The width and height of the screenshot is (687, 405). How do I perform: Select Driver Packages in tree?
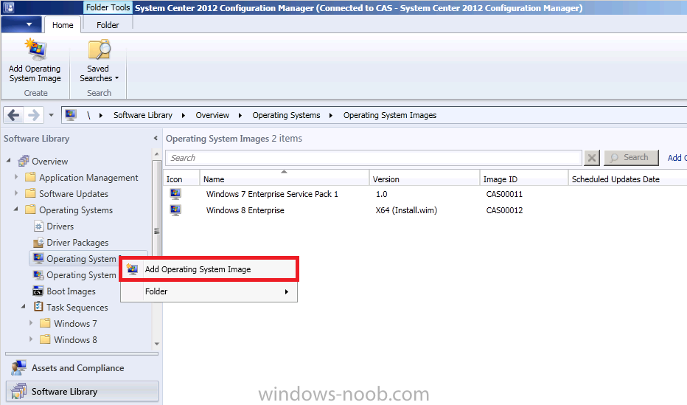pyautogui.click(x=77, y=243)
